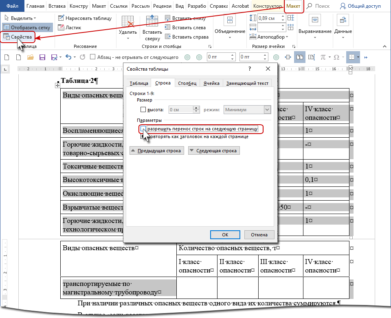
Task: Toggle Отобразить сетку gridlines button
Action: click(26, 28)
